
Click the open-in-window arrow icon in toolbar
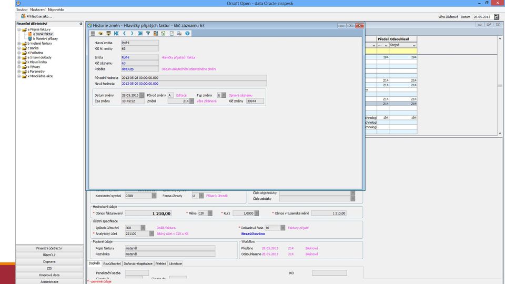coord(171,34)
